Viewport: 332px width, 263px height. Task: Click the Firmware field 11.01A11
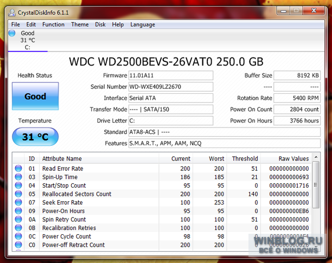[171, 75]
